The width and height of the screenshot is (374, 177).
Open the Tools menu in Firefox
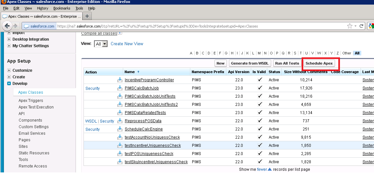click(x=79, y=8)
